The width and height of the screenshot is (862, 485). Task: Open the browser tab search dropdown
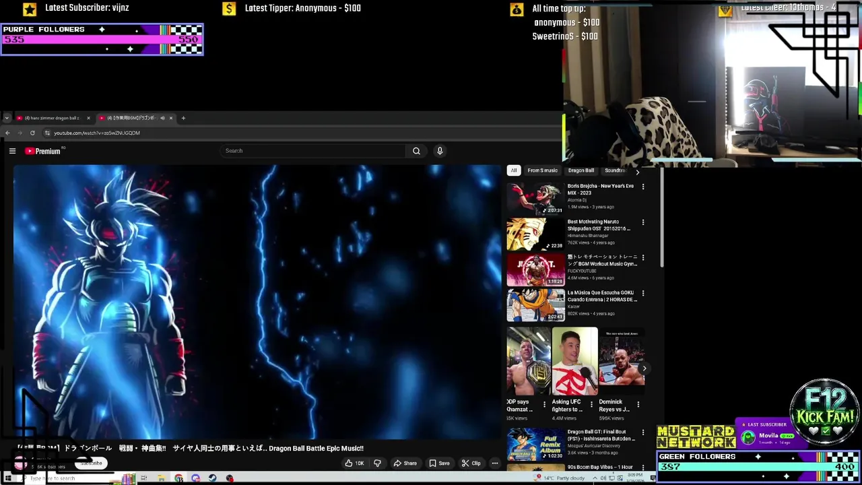click(7, 118)
